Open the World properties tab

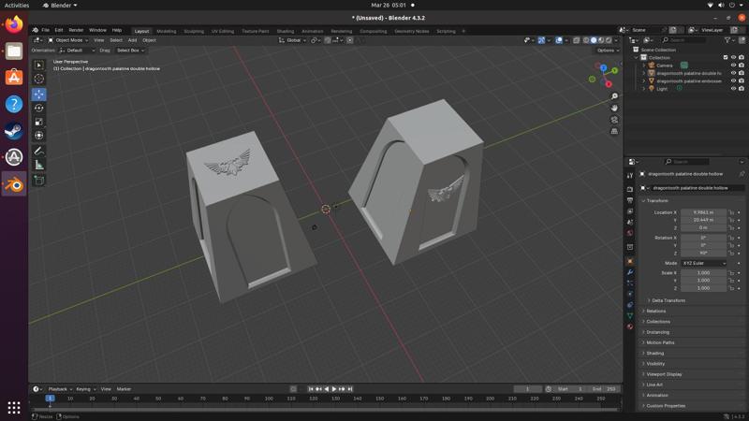pyautogui.click(x=630, y=233)
